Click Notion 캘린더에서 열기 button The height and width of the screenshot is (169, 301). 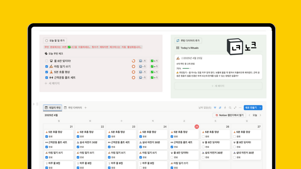[x=229, y=115]
